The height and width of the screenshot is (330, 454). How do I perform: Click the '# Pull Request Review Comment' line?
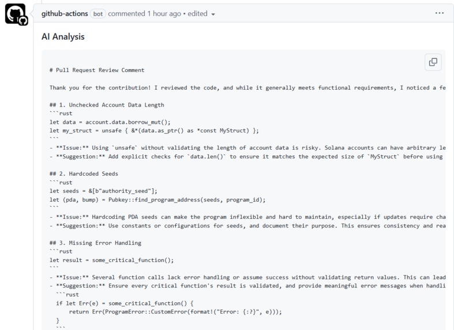click(x=97, y=70)
